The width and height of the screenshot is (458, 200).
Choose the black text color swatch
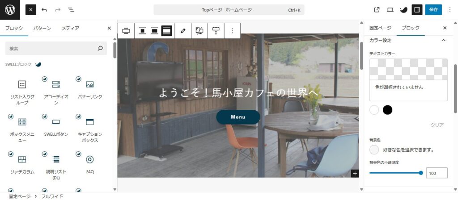tap(388, 110)
